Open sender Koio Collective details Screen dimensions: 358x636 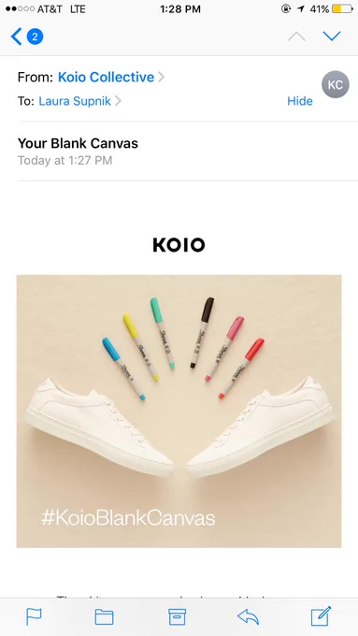(x=106, y=77)
